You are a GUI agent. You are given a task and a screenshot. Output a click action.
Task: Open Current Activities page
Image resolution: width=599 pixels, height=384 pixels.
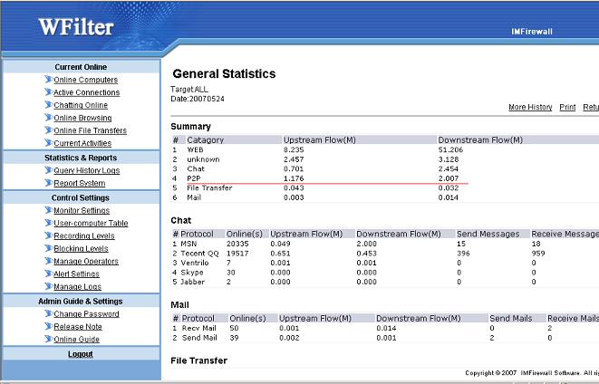(x=82, y=143)
